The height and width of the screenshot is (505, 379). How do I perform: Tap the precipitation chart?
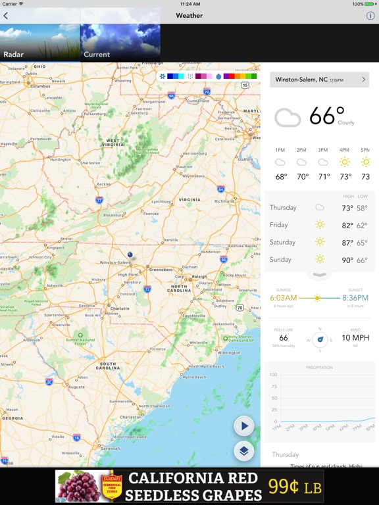coord(319,402)
